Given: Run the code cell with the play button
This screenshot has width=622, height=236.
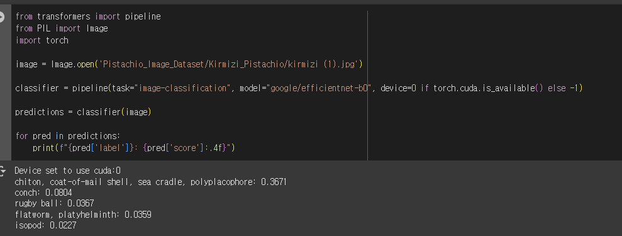Looking at the screenshot, I should click(2, 16).
